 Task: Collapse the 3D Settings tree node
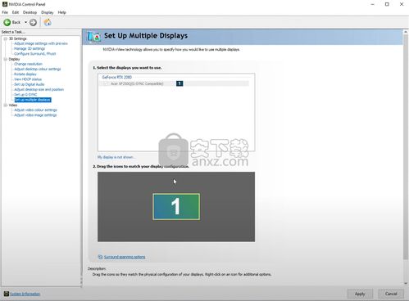coord(6,38)
